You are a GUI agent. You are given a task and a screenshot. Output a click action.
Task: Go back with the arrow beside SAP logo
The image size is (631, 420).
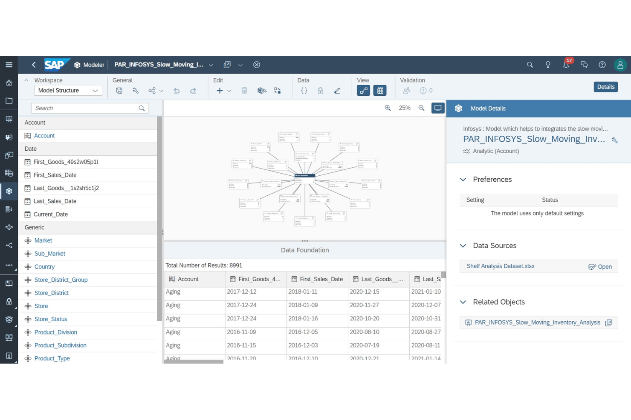[34, 65]
